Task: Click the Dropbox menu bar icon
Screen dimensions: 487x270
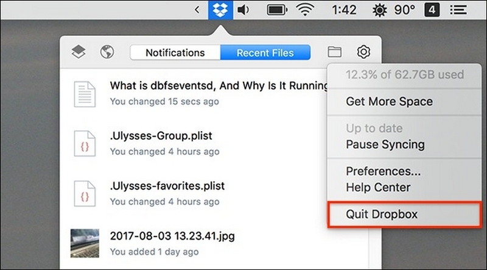Action: [x=220, y=10]
